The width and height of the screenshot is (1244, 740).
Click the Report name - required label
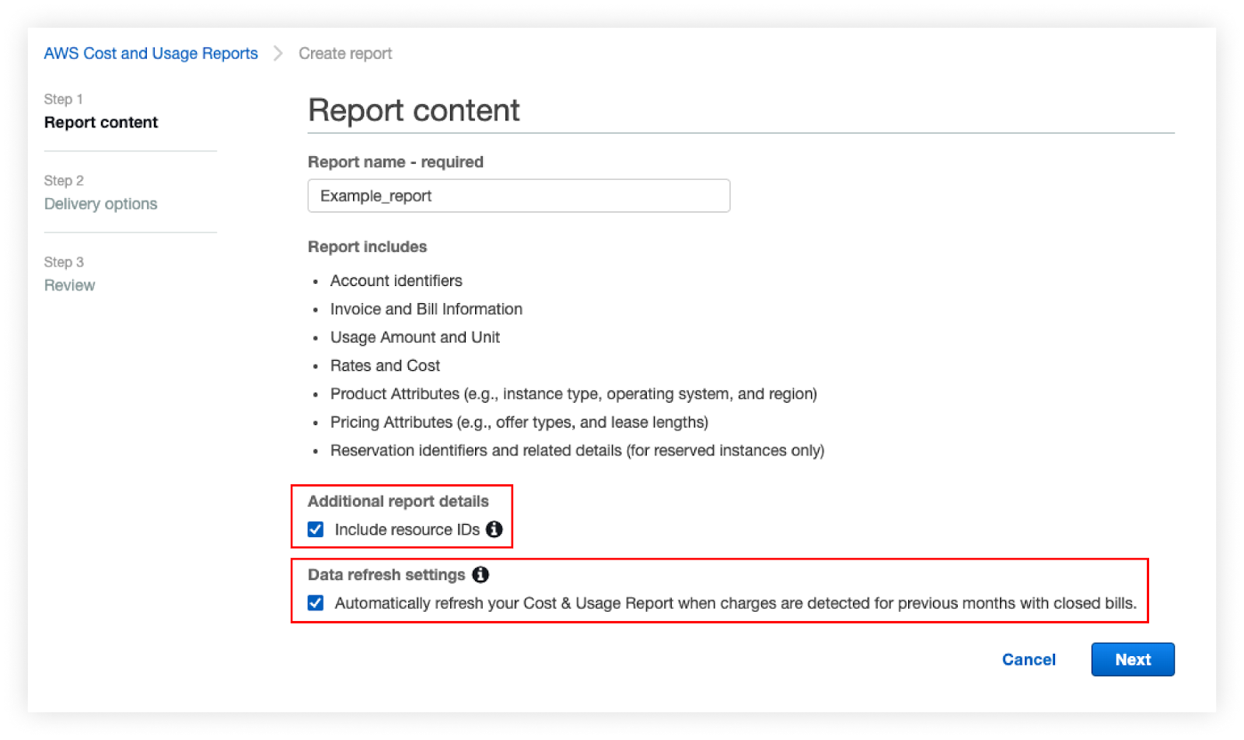coord(396,162)
